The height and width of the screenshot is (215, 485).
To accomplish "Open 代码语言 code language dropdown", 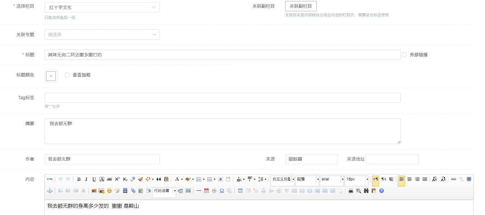I will coord(164,192).
